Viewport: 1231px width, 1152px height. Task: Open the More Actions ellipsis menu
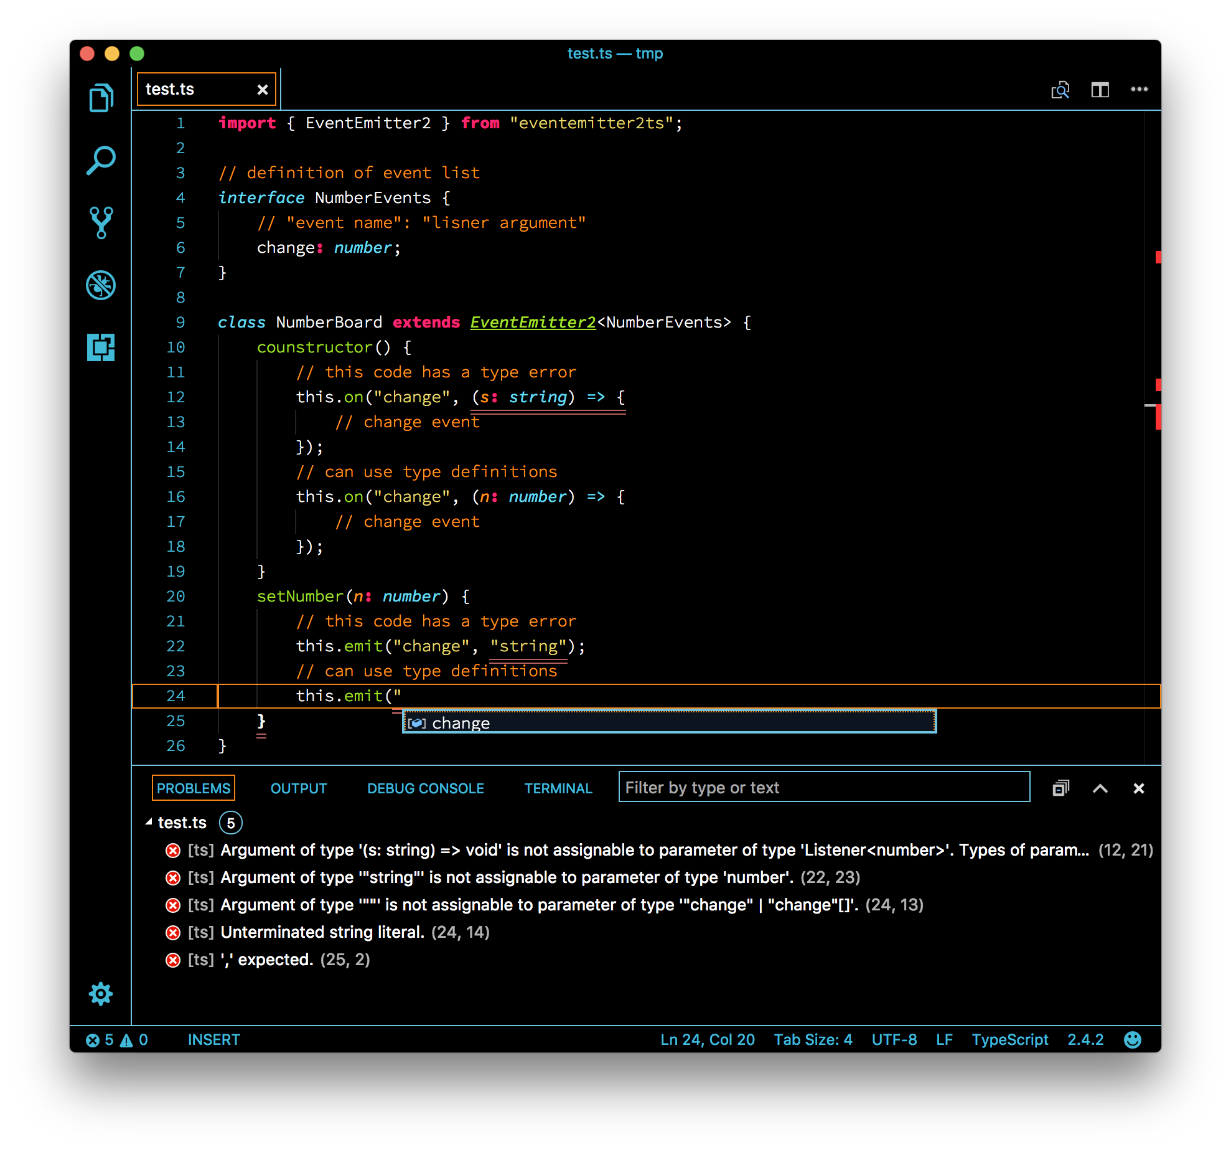coord(1139,90)
